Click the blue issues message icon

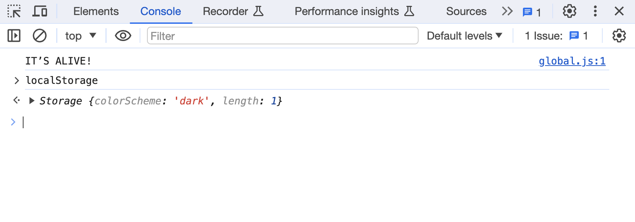(x=574, y=36)
